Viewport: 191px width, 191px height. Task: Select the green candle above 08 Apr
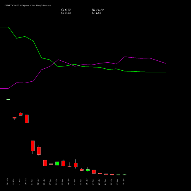[x=57, y=163]
